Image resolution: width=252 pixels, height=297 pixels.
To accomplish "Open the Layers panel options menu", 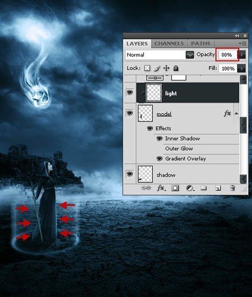I will click(x=242, y=44).
